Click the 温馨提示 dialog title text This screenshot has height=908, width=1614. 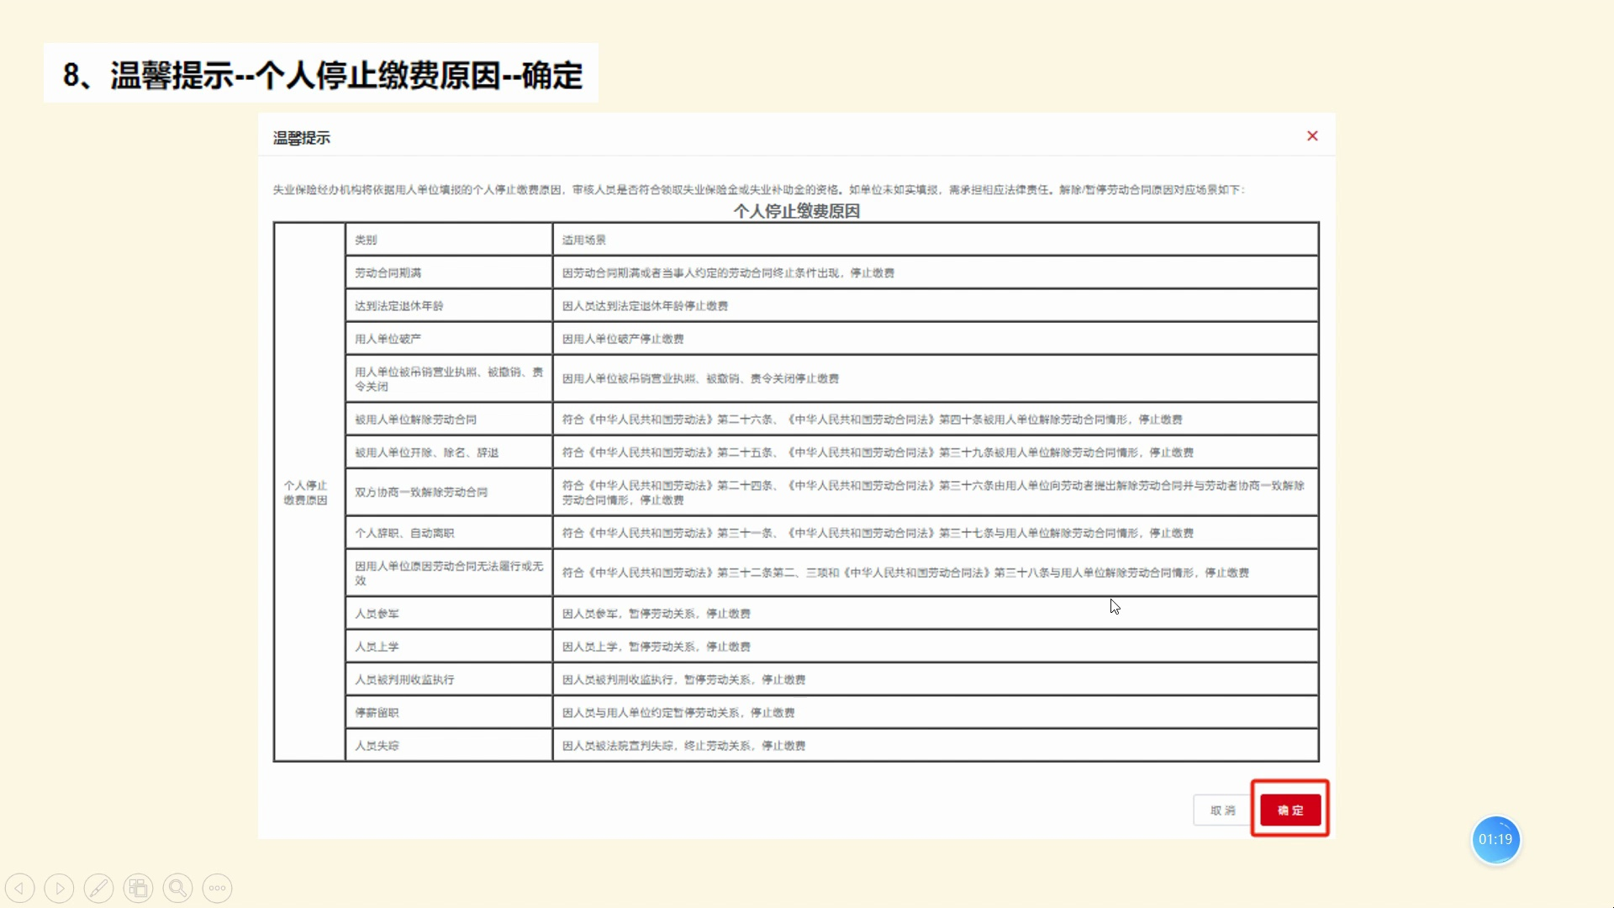[x=301, y=138]
